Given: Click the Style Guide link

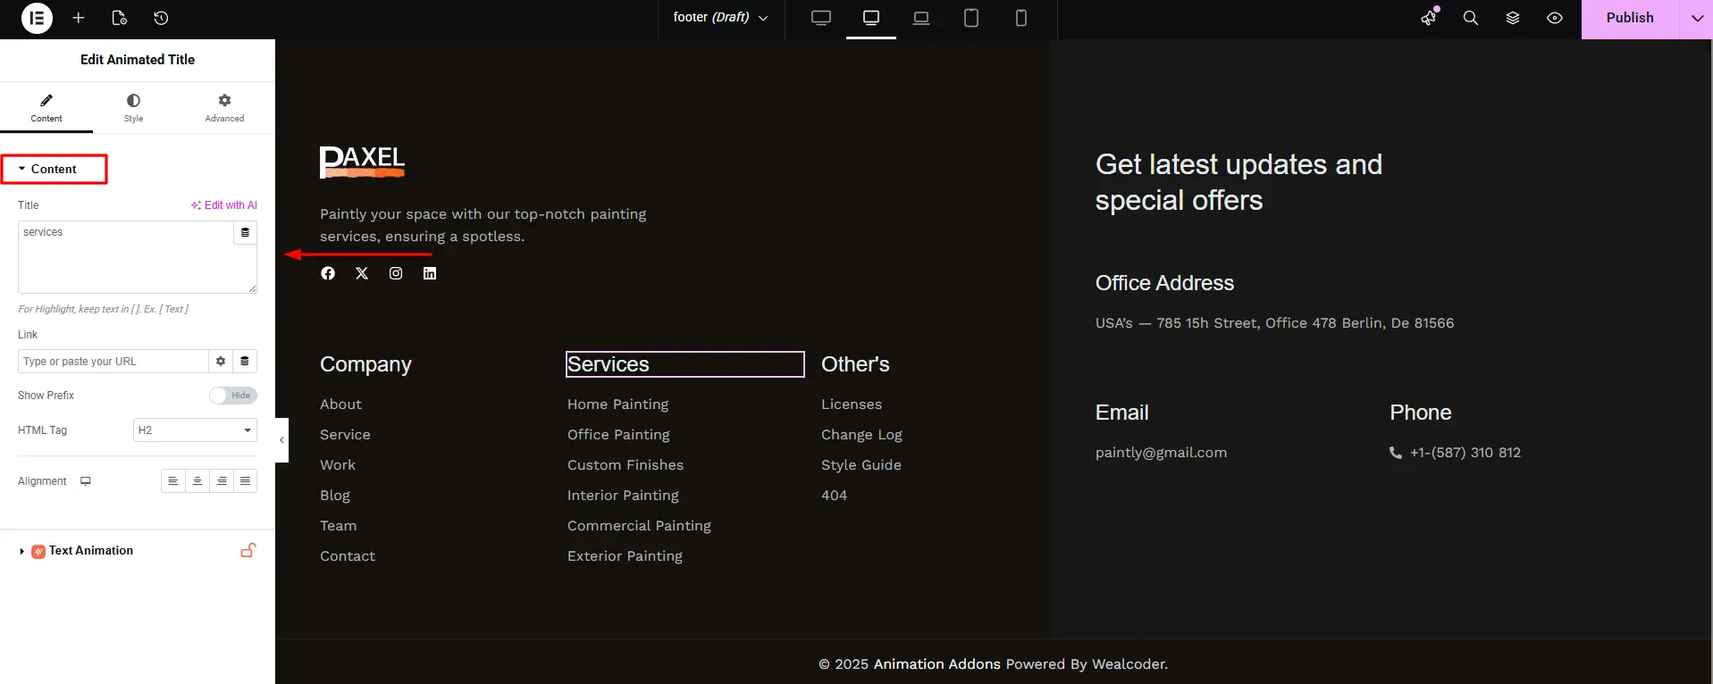Looking at the screenshot, I should tap(861, 465).
